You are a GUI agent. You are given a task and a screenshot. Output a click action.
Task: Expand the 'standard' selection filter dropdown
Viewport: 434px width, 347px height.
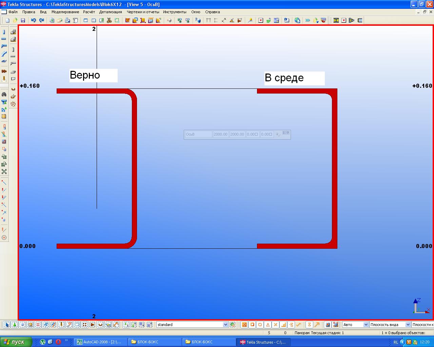[225, 325]
